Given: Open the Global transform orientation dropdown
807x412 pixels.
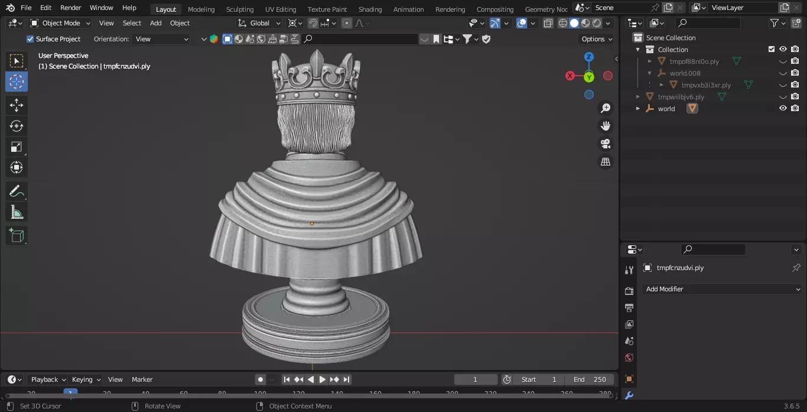Looking at the screenshot, I should pyautogui.click(x=260, y=23).
